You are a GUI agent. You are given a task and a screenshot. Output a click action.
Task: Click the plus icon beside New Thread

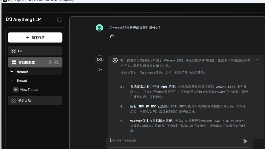pos(16,90)
